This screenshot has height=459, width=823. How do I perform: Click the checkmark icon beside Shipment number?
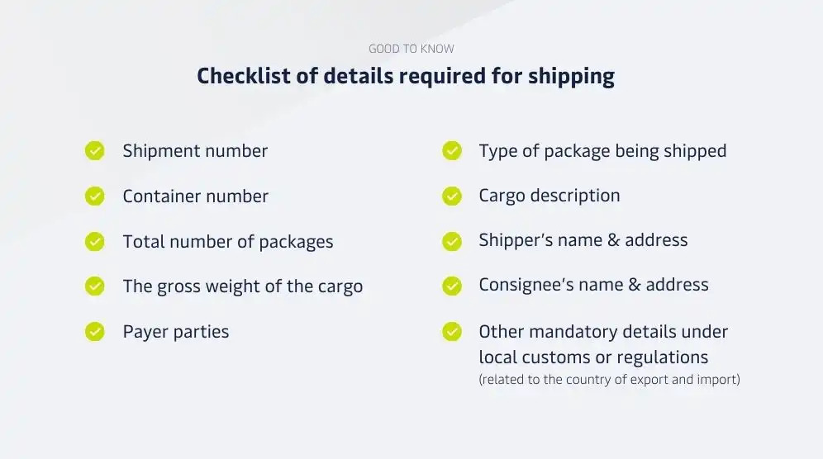click(x=94, y=150)
